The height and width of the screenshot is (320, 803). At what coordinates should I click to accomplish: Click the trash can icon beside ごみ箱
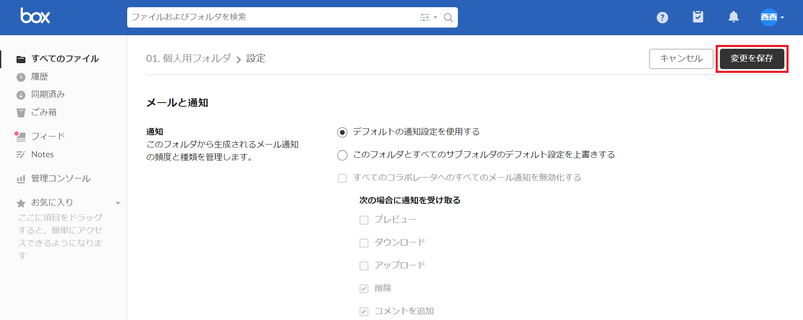pos(21,113)
